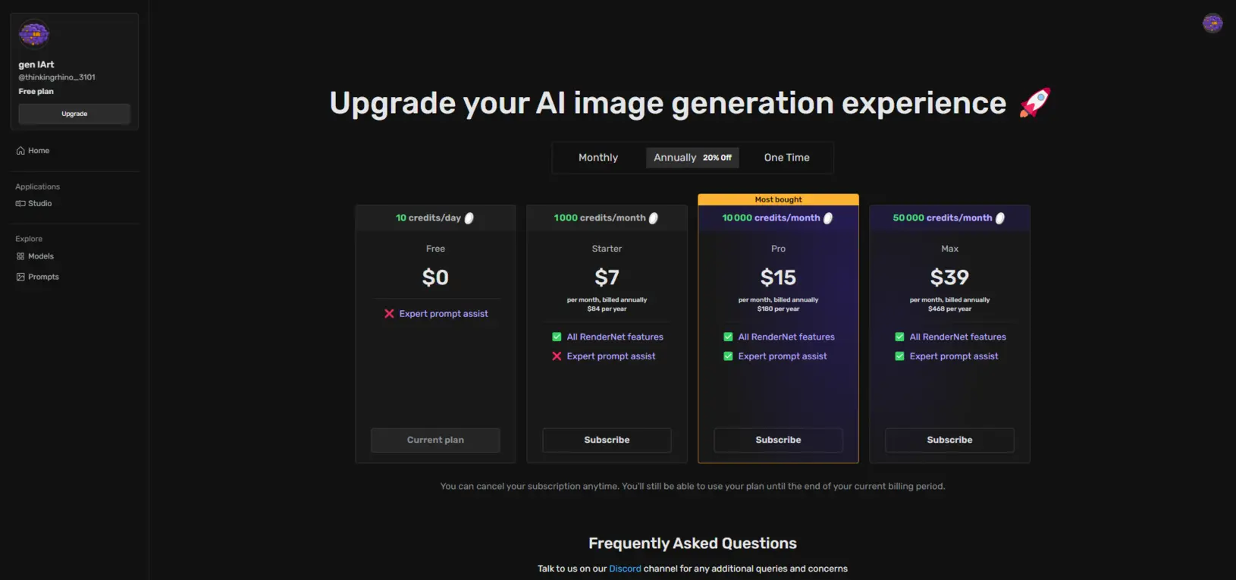Subscribe to the Pro plan
This screenshot has width=1236, height=580.
tap(778, 440)
